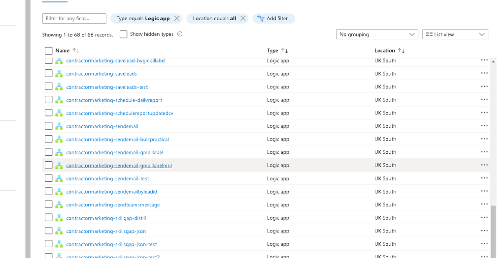This screenshot has height=258, width=504.
Task: Remove the Location equals all filter
Action: click(243, 19)
